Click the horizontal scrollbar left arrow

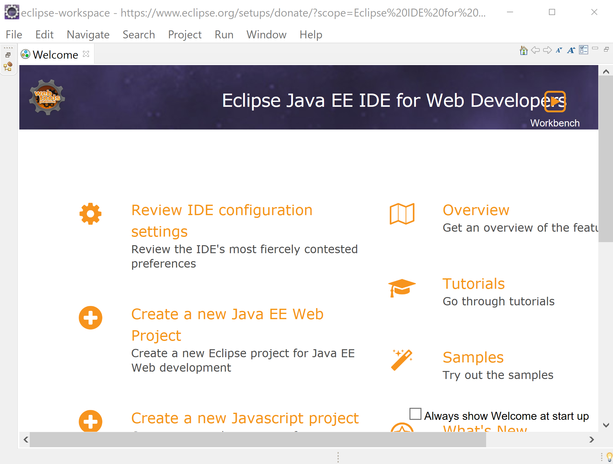point(26,439)
